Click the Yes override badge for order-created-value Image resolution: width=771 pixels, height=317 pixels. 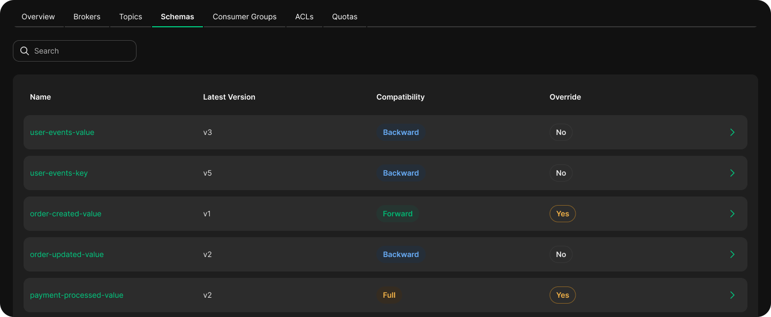(562, 214)
